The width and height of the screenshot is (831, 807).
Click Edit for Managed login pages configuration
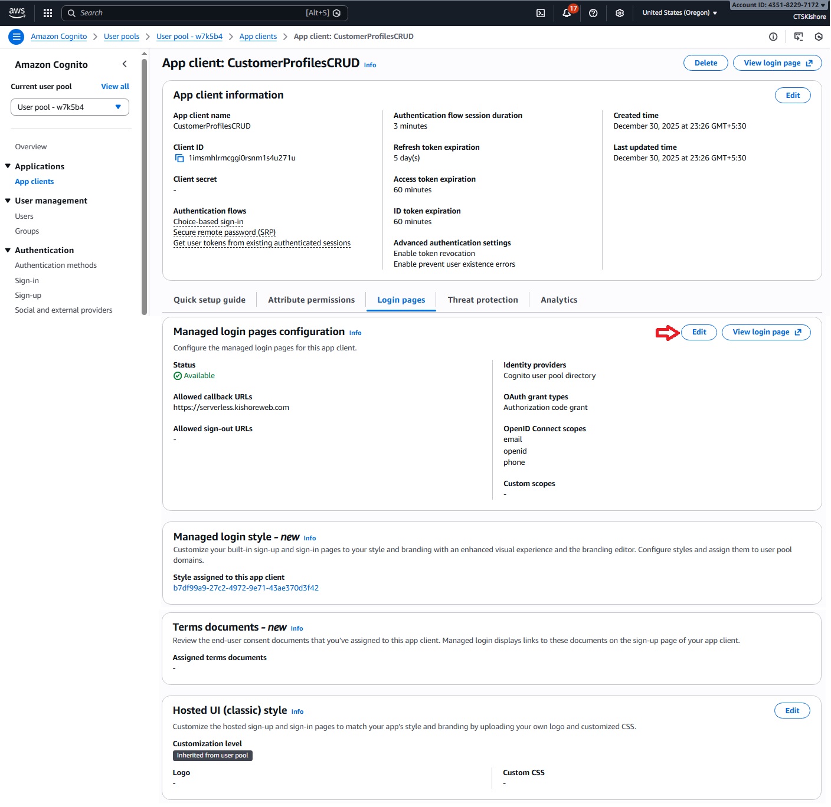(699, 332)
